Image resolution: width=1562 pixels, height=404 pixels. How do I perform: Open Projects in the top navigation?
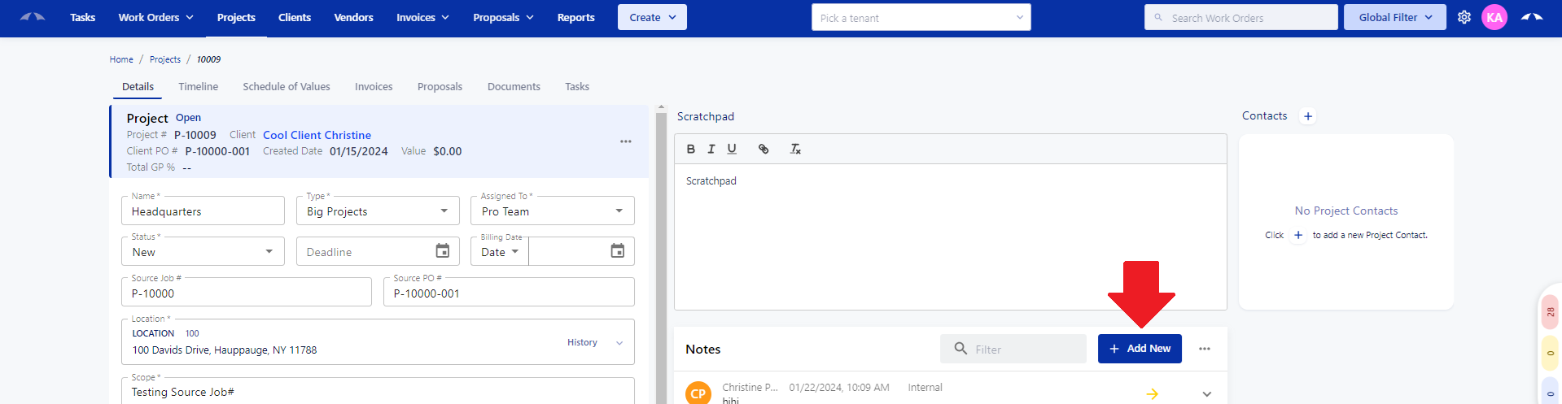click(x=236, y=17)
